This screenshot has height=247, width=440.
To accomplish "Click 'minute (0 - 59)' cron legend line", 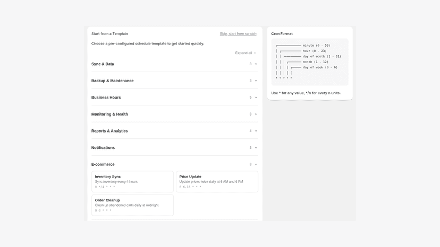I will 316,46.
